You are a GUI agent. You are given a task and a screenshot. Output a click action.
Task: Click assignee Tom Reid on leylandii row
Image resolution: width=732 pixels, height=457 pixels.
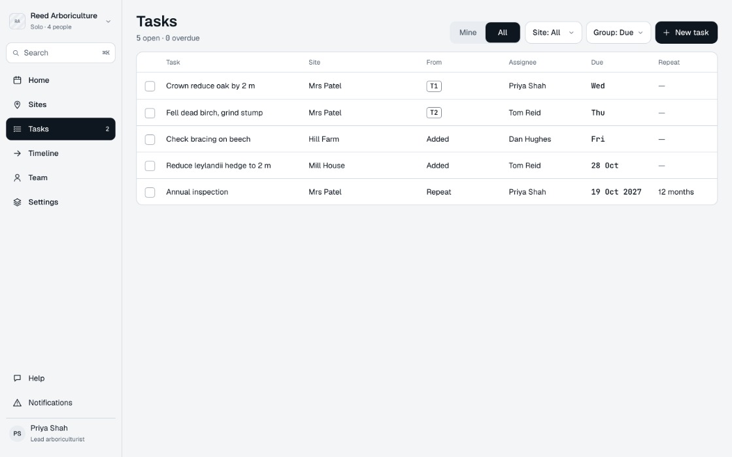525,166
